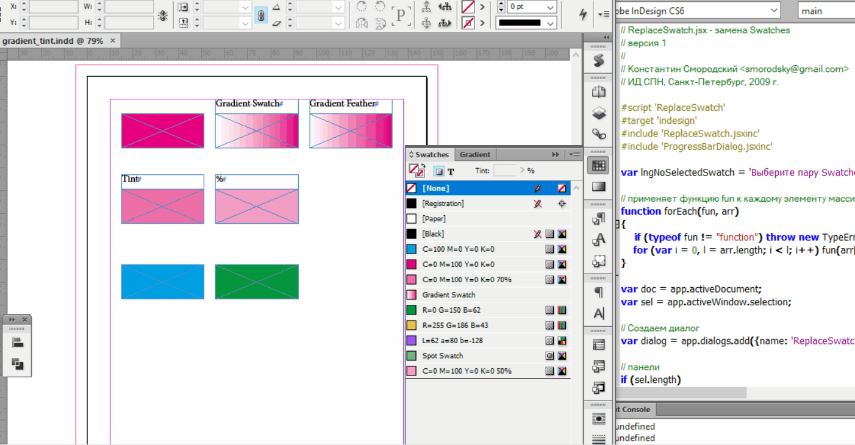Click the Pathfinder icon in floating panel
The image size is (855, 445).
click(17, 365)
